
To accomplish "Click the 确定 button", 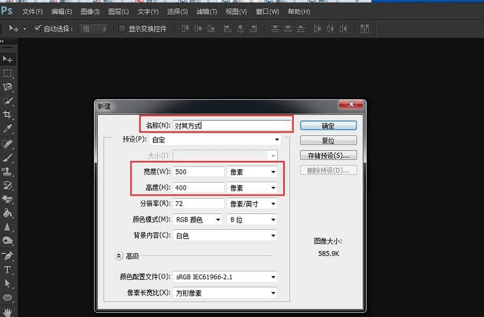I will pyautogui.click(x=328, y=126).
